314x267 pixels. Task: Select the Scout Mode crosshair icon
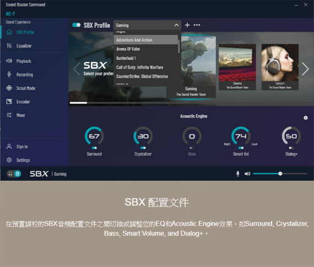[x=9, y=88]
